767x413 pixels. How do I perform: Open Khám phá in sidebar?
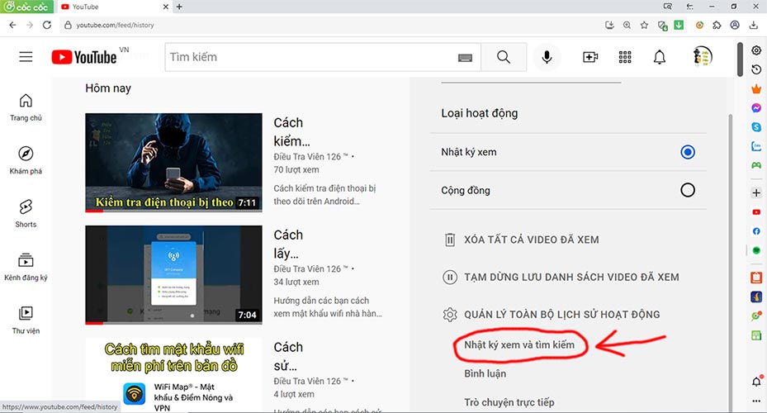click(x=26, y=160)
